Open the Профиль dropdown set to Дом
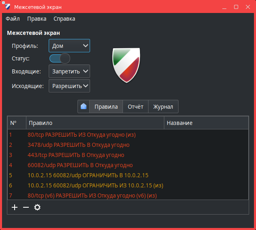This screenshot has height=230, width=256. point(69,46)
